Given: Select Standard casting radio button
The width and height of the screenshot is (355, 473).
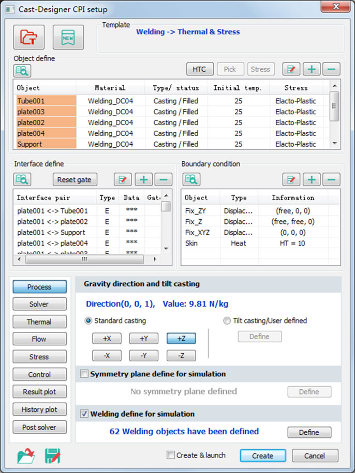Looking at the screenshot, I should click(88, 321).
